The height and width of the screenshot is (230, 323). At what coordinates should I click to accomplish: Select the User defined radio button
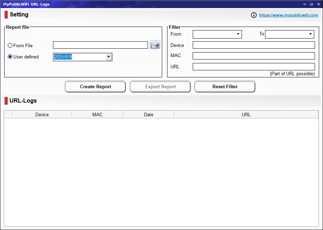coord(10,57)
